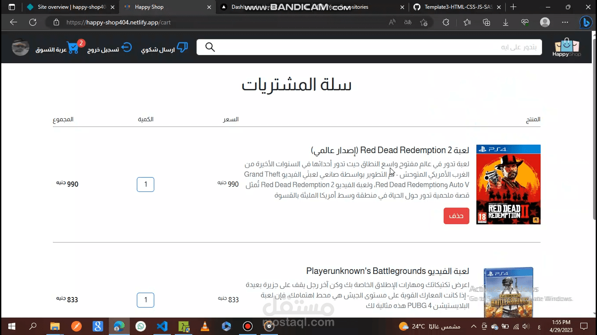Click the 990 جنيه total value
Image resolution: width=597 pixels, height=335 pixels.
pos(67,184)
